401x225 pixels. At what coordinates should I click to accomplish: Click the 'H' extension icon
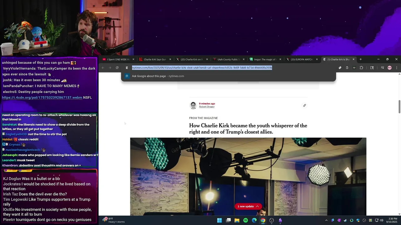354,68
